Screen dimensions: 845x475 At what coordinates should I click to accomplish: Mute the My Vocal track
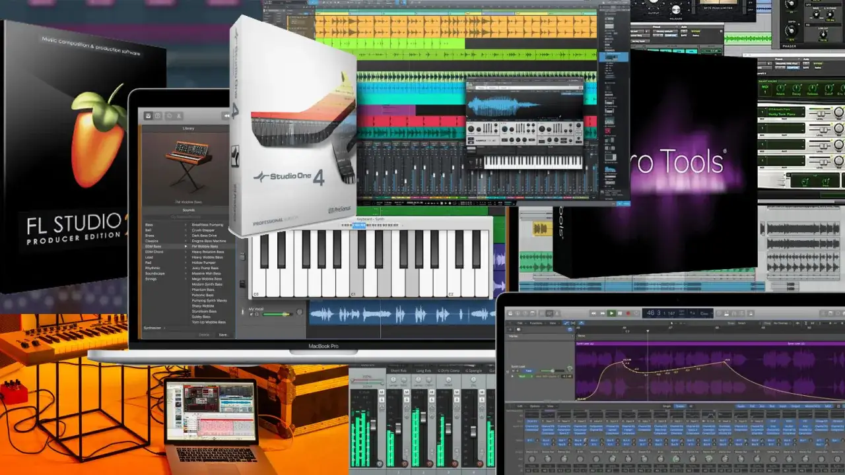pyautogui.click(x=251, y=314)
